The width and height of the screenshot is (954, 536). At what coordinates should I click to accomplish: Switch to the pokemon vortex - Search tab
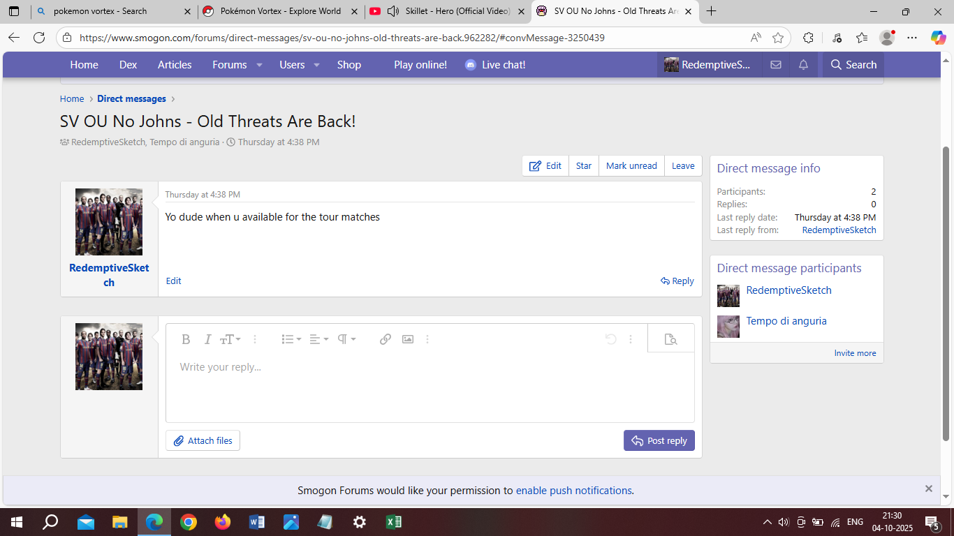click(x=113, y=11)
